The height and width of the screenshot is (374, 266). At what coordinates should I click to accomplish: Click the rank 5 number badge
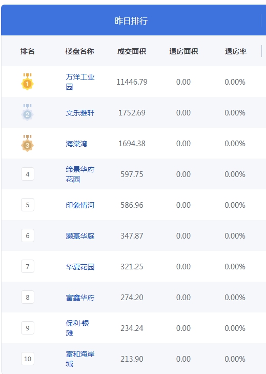coord(28,205)
